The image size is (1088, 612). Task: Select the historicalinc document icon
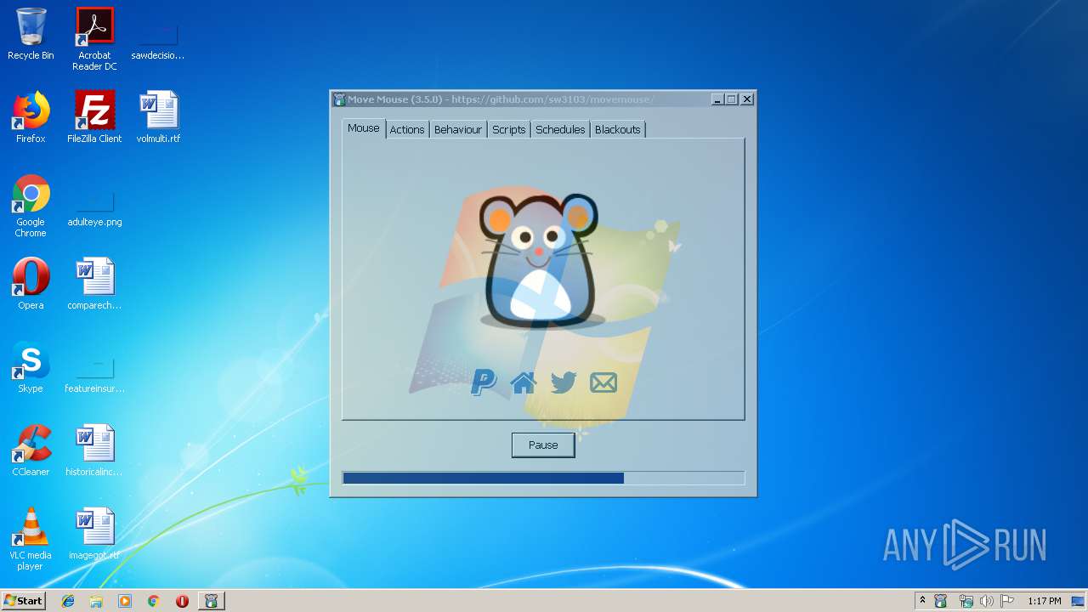tap(94, 450)
